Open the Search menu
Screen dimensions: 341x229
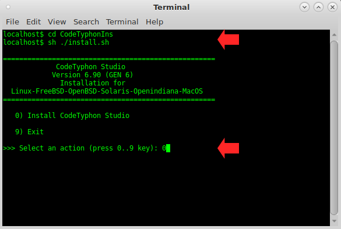(86, 22)
